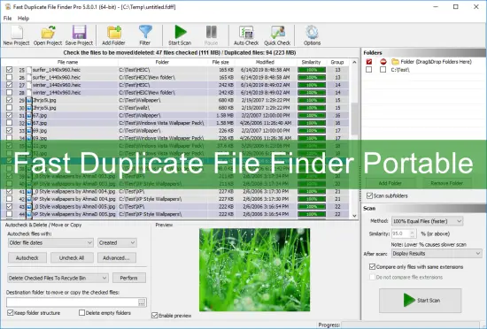
Task: Click the grass preview image
Action: pos(254,270)
